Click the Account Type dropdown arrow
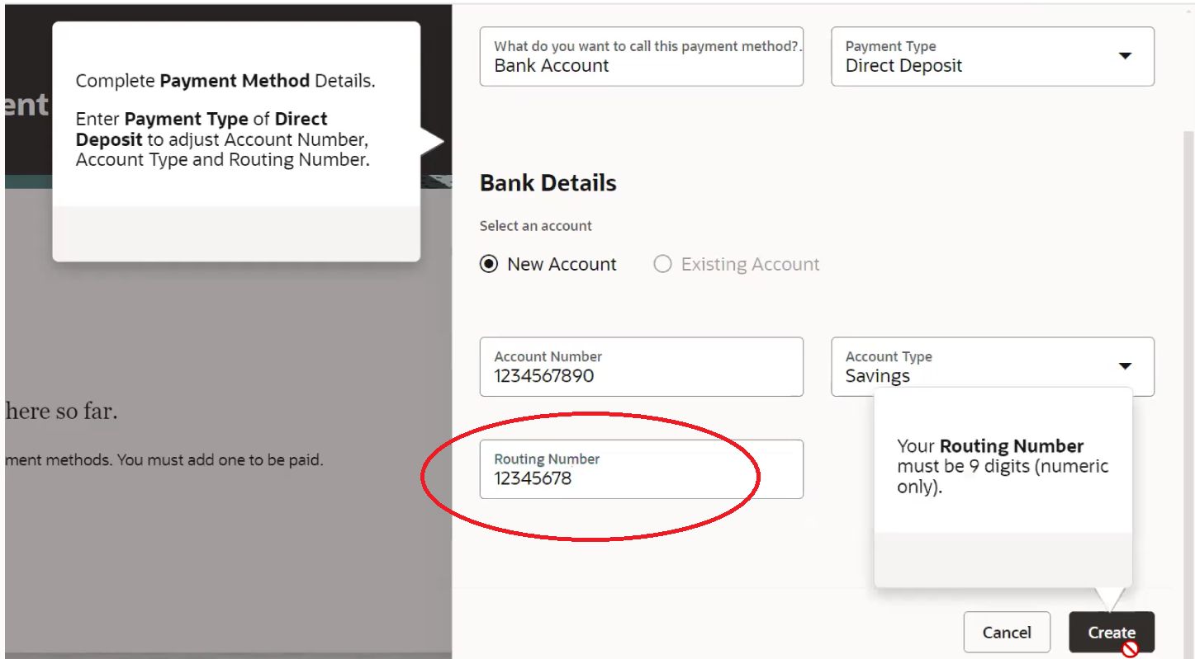The image size is (1195, 659). [1124, 366]
